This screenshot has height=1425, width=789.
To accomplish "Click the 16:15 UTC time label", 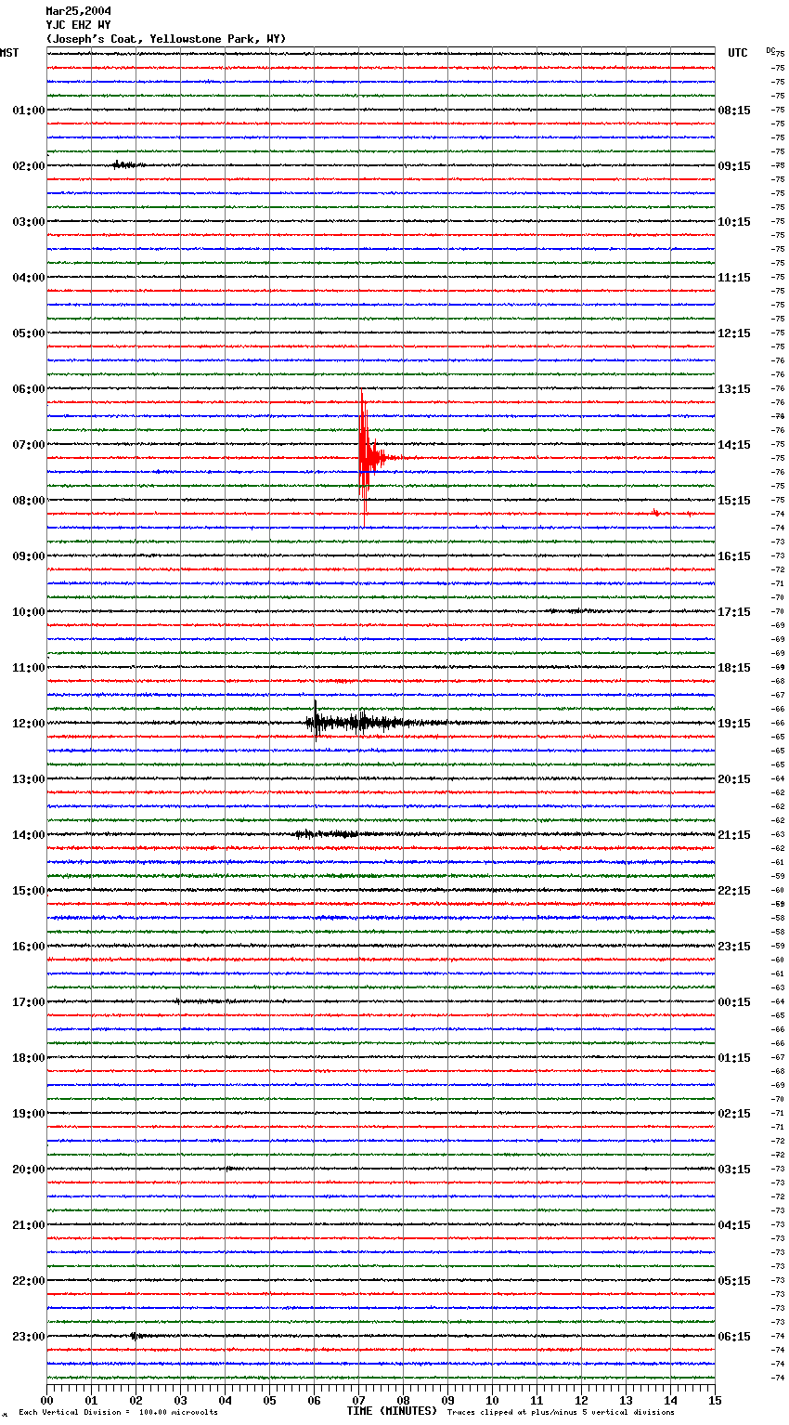I will pyautogui.click(x=734, y=556).
